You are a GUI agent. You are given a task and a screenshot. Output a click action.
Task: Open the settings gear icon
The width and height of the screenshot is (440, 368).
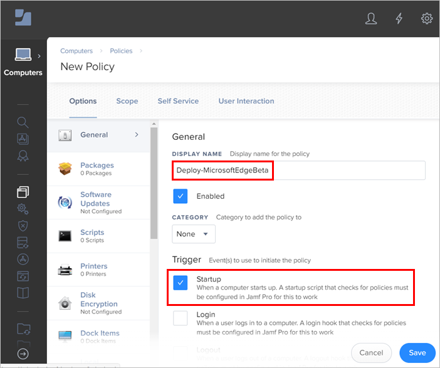click(427, 19)
